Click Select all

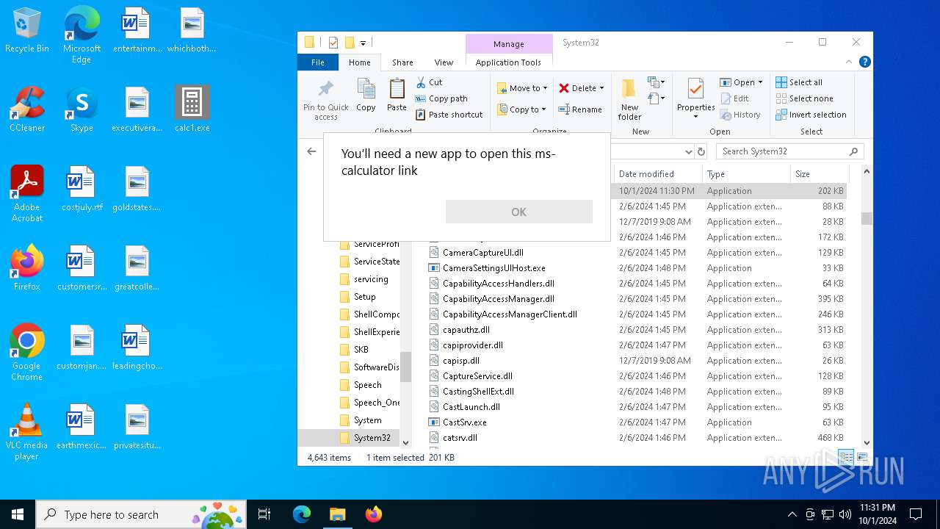coord(799,82)
